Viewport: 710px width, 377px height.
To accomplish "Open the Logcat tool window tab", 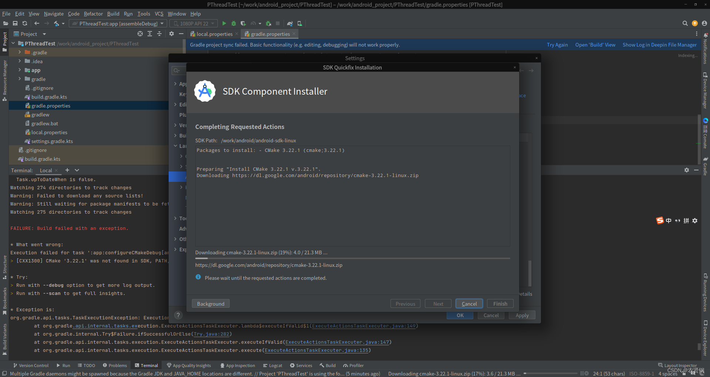I will [273, 365].
